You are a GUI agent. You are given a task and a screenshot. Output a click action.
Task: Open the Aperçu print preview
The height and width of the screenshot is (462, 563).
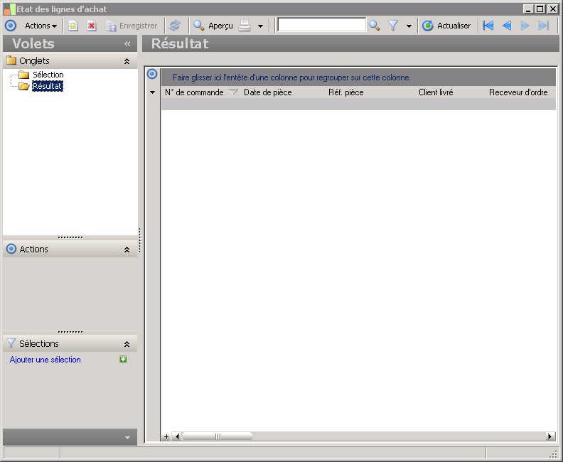pos(213,26)
